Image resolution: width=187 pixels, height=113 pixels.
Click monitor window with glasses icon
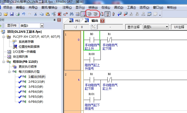click(x=149, y=14)
